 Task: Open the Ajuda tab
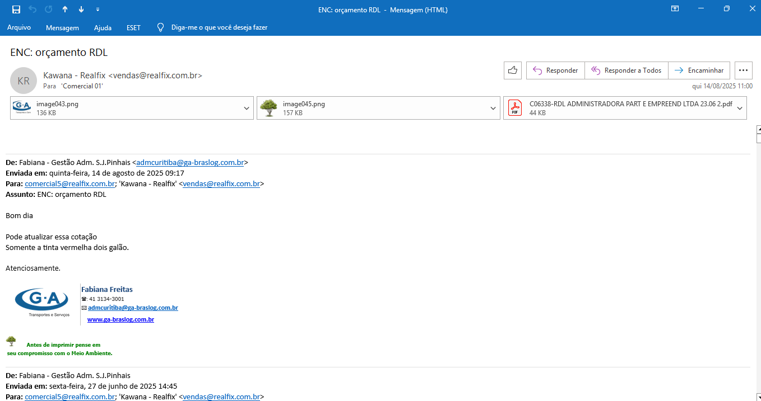coord(103,27)
